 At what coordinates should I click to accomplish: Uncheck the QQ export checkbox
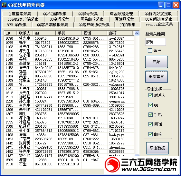click(150, 105)
